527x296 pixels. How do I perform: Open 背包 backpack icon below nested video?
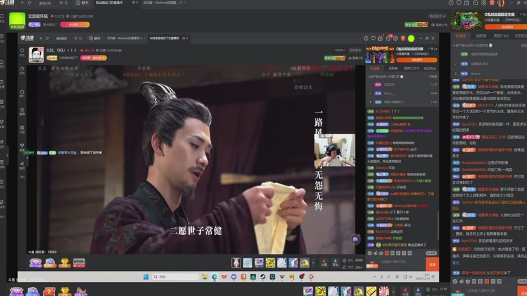[x=335, y=262]
